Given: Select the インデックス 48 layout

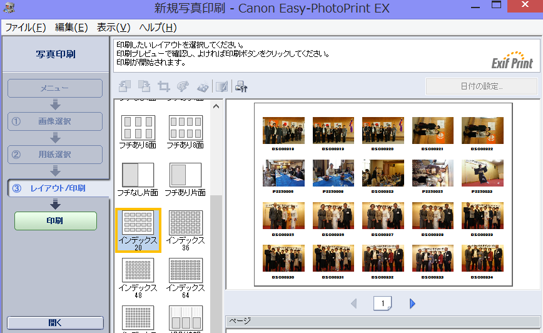Looking at the screenshot, I should coord(138,277).
